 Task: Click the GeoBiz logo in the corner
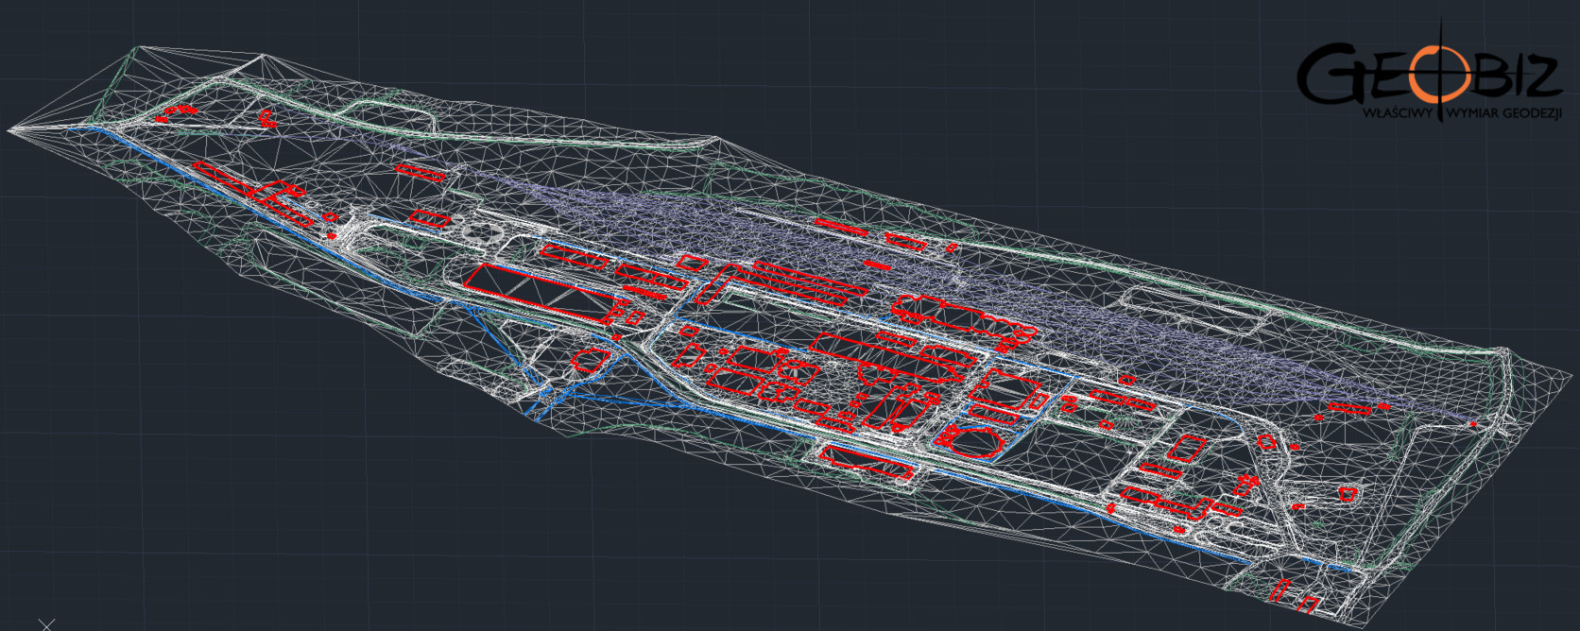pos(1427,76)
